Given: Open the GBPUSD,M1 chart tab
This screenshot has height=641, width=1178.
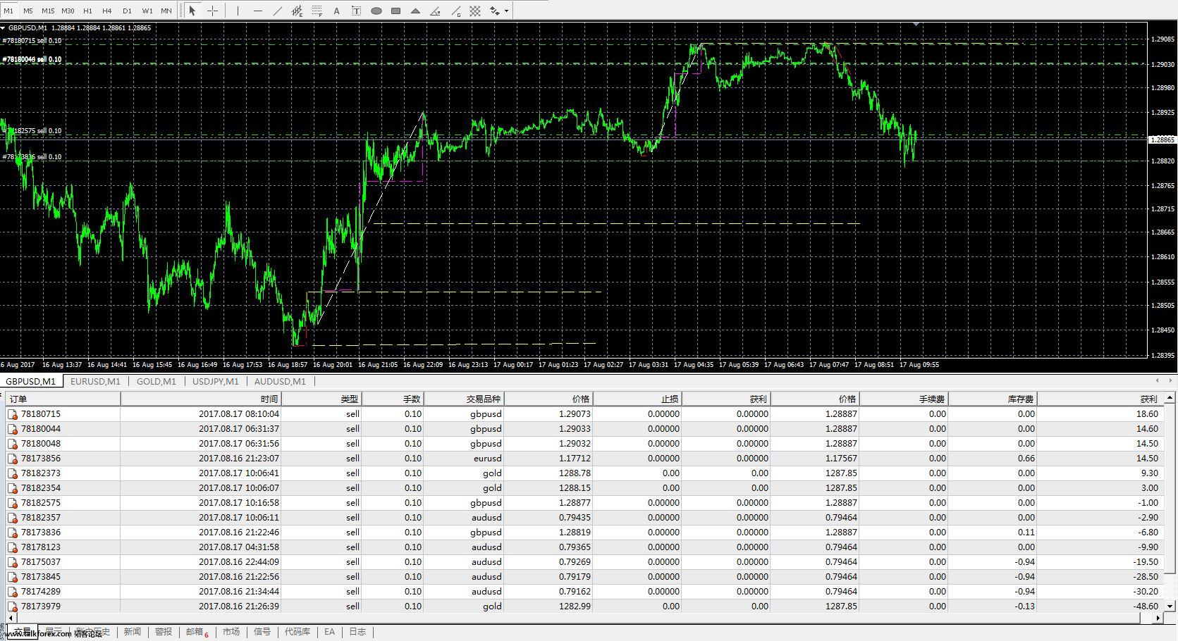Looking at the screenshot, I should [x=31, y=381].
